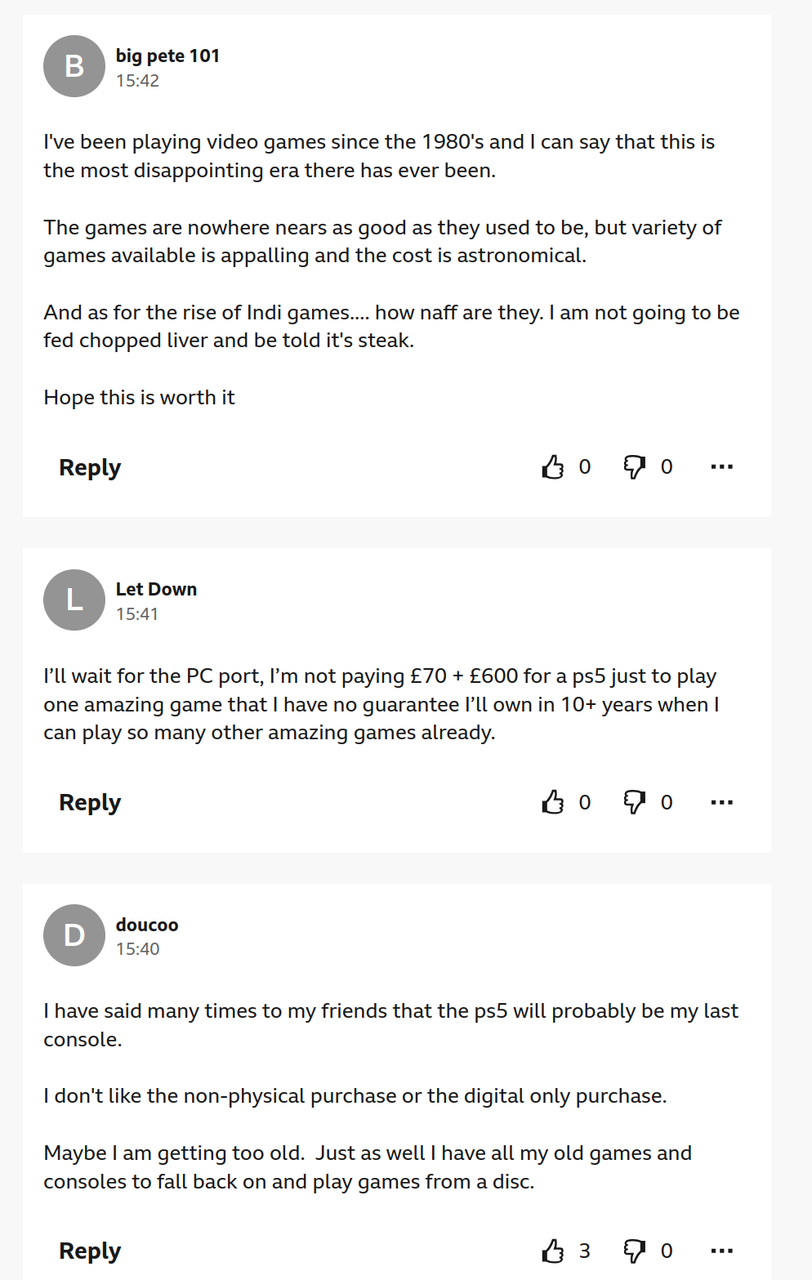Screen dimensions: 812x1280
Task: Open more options on big pete 101's comment
Action: [722, 467]
